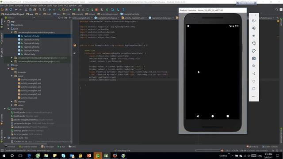283x159 pixels.
Task: Toggle the Android Monitor tool window
Action: (28, 147)
